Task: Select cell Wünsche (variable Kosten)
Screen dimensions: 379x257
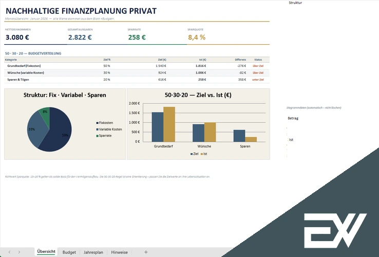Action: pos(26,72)
